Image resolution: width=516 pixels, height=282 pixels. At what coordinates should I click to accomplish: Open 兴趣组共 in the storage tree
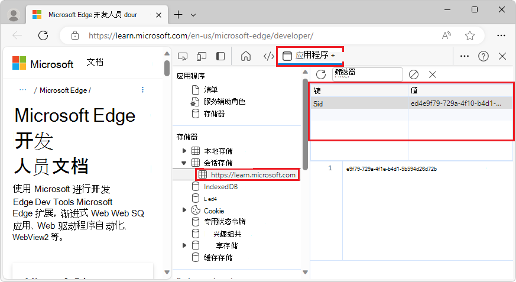click(227, 234)
